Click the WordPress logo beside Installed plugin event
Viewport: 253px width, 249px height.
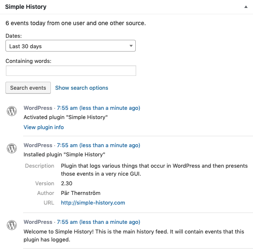pos(12,148)
